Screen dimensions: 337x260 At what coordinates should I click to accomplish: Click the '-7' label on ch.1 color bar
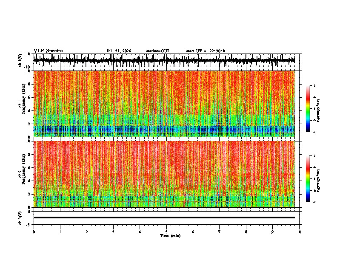click(314, 132)
